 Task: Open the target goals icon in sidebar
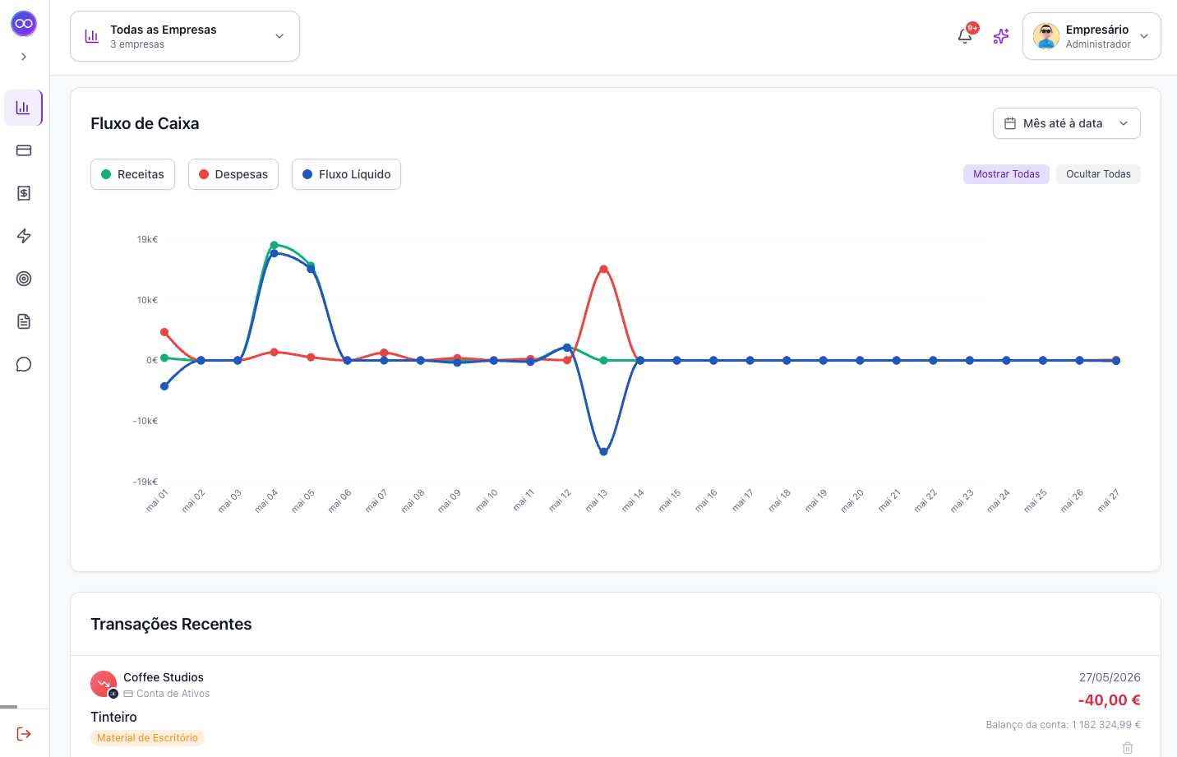click(24, 279)
